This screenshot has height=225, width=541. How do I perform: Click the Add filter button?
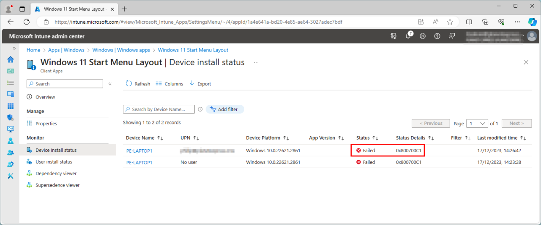(224, 109)
